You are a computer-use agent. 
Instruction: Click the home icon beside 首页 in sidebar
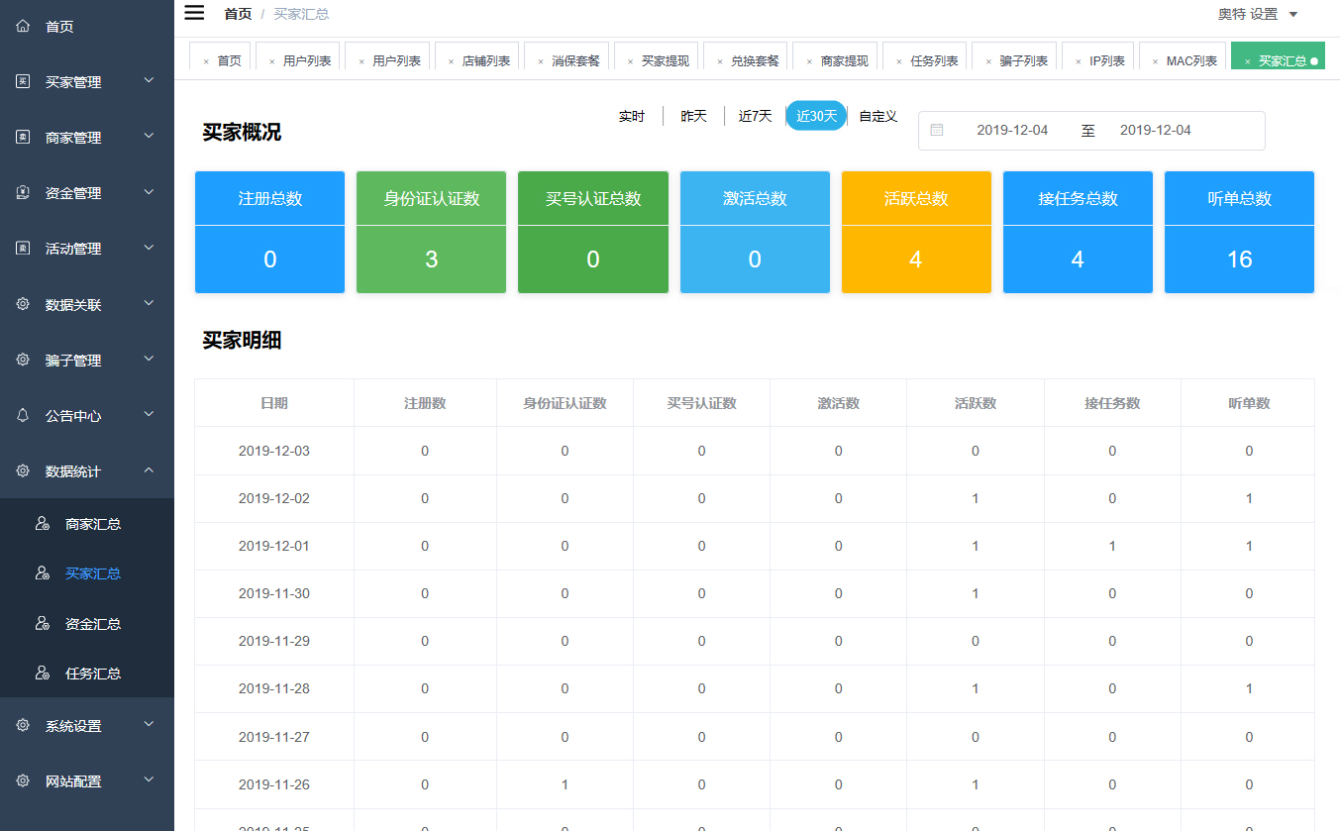pos(23,27)
